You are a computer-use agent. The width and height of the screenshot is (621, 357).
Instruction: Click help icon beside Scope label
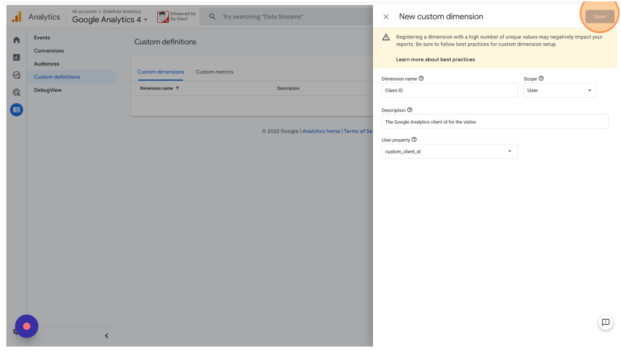[541, 79]
